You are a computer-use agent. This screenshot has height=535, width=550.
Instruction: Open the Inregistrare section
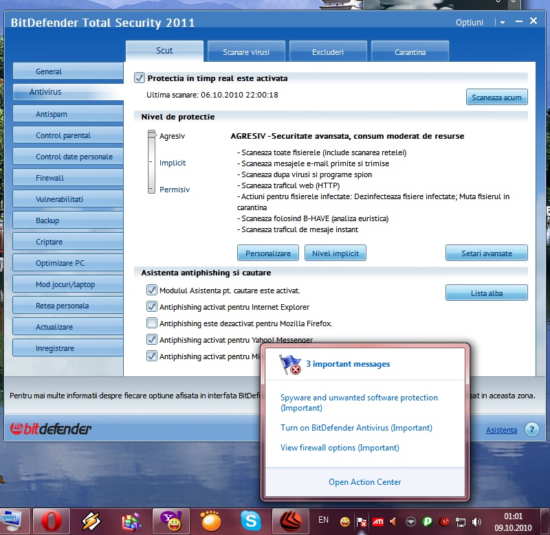pyautogui.click(x=68, y=348)
